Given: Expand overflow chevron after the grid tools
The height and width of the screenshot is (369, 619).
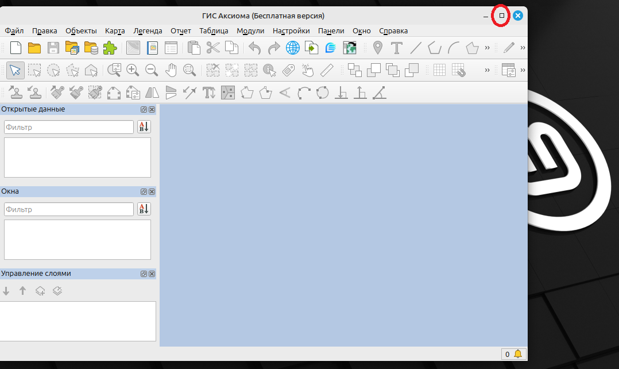Looking at the screenshot, I should coord(488,70).
